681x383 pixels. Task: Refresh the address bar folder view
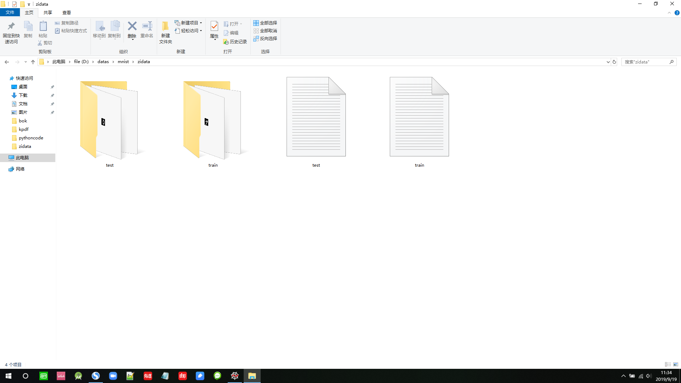coord(614,62)
